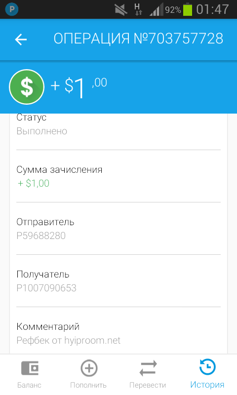Open the Баланс wallet icon
Viewport: 237px width, 395px height.
click(30, 368)
